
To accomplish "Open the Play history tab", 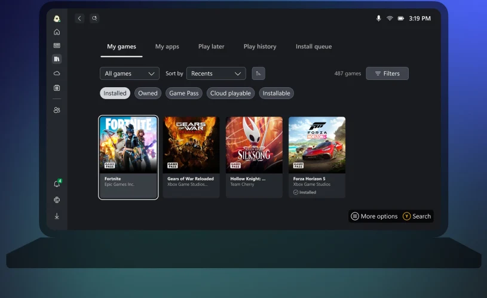I will coord(260,47).
